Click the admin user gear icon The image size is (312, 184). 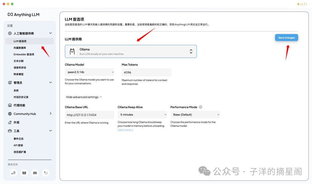tap(10, 83)
